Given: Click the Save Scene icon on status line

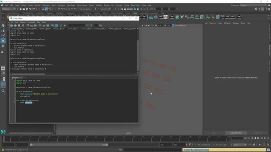Looking at the screenshot, I should pyautogui.click(x=27, y=9).
